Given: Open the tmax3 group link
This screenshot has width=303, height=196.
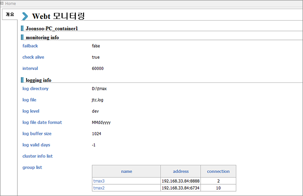Looking at the screenshot, I should pos(99,181).
